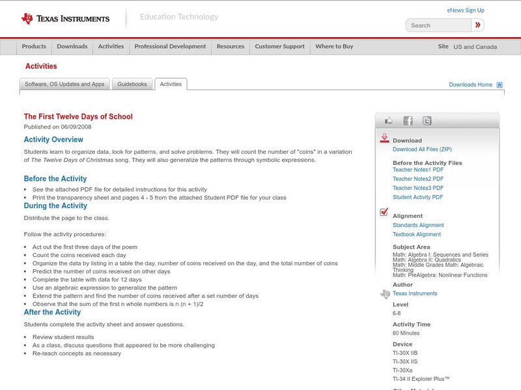This screenshot has height=390, width=521.
Task: Click 'Count the coins received each day' bullet
Action: click(79, 255)
